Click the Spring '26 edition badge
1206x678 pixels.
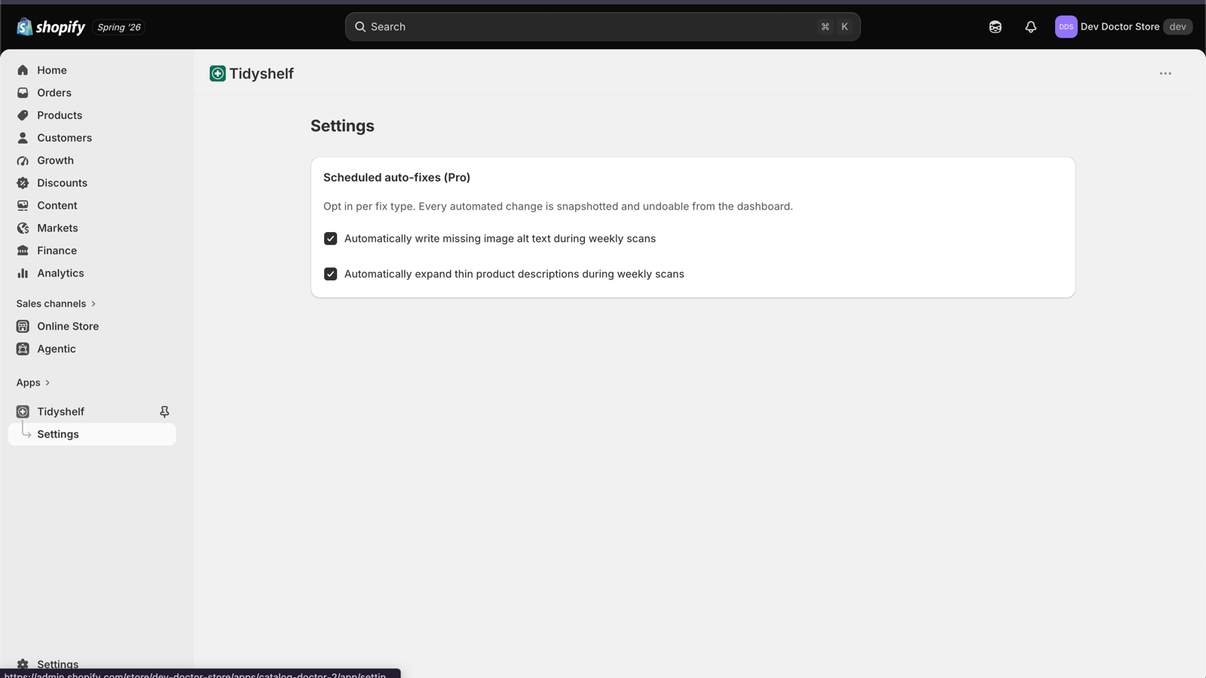point(119,27)
